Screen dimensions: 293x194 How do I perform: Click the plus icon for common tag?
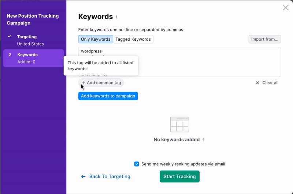pos(83,83)
